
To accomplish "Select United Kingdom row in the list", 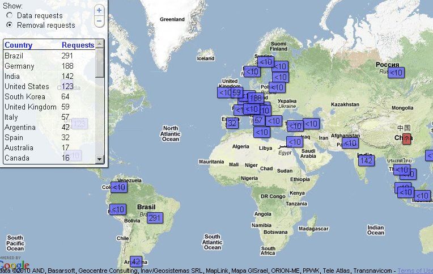I will [x=49, y=107].
